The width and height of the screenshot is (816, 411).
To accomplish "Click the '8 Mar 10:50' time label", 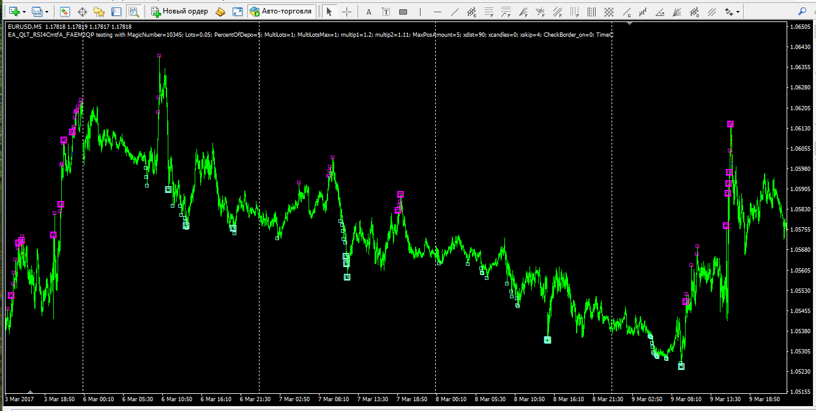I will click(x=530, y=399).
